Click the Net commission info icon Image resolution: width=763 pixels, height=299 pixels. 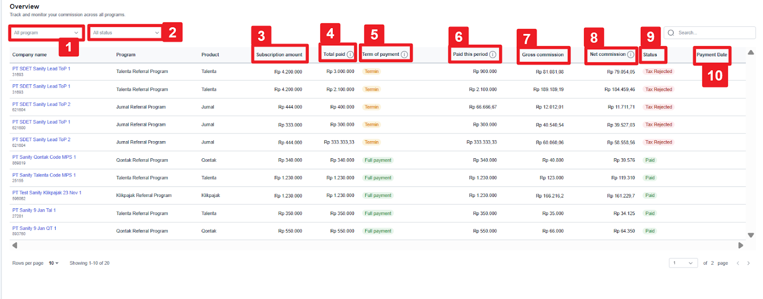pos(630,54)
